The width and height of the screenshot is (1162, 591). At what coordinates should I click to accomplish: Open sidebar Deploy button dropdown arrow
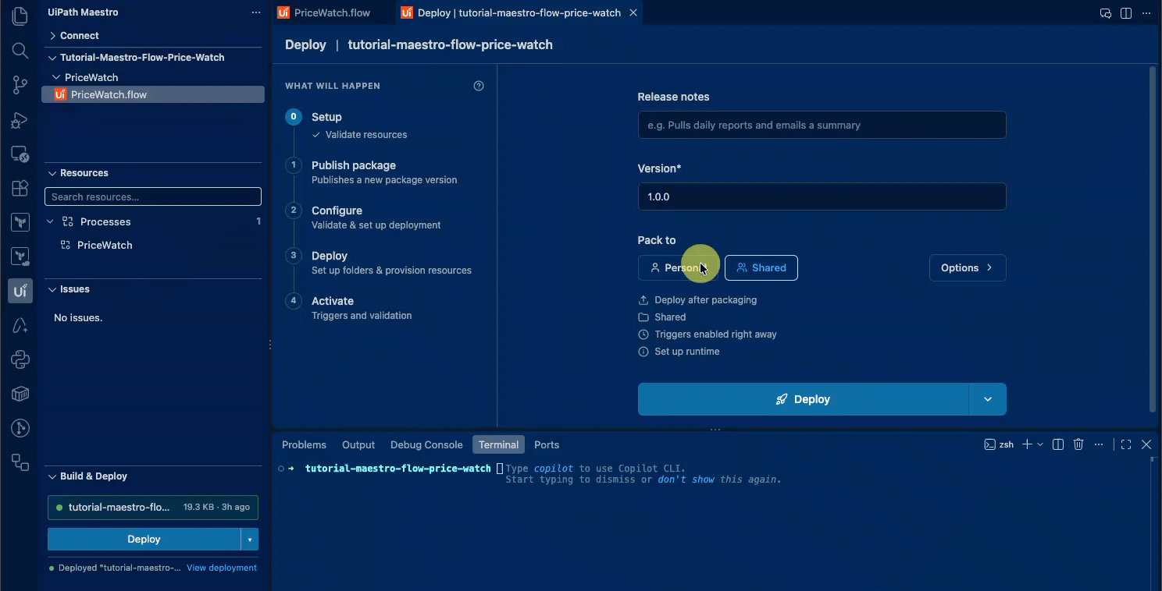250,539
